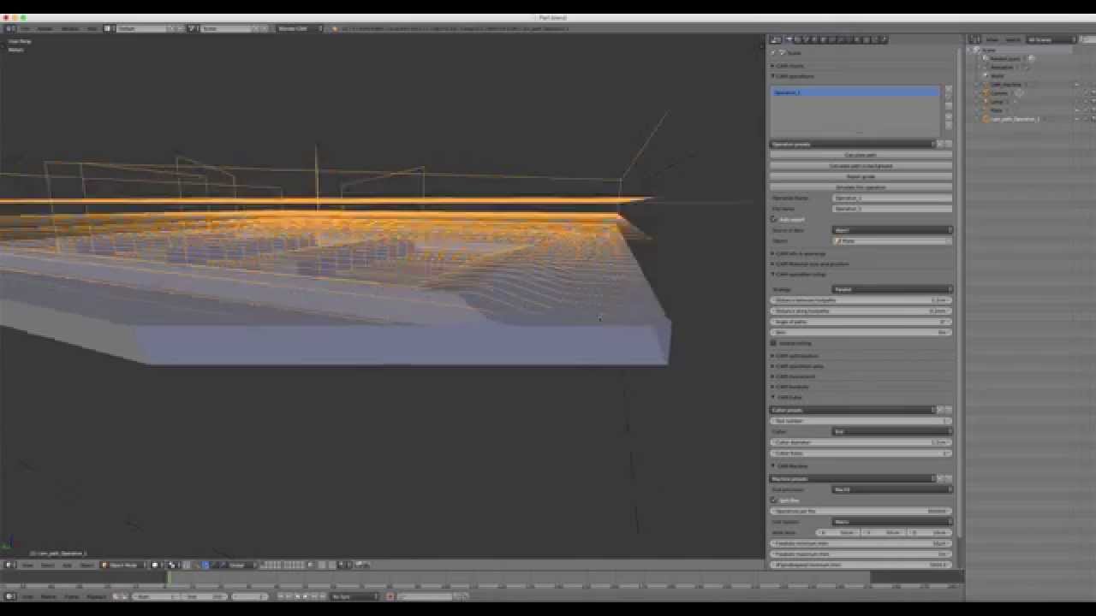Select Operation_1 in the operations list
1096x616 pixels.
click(855, 92)
